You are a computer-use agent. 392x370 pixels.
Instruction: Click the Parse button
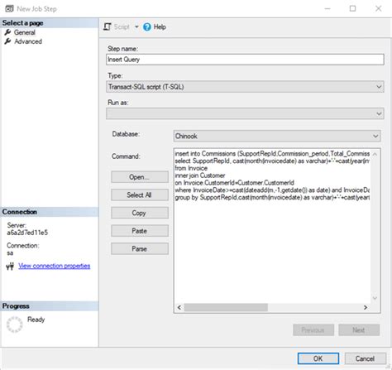[x=140, y=248]
